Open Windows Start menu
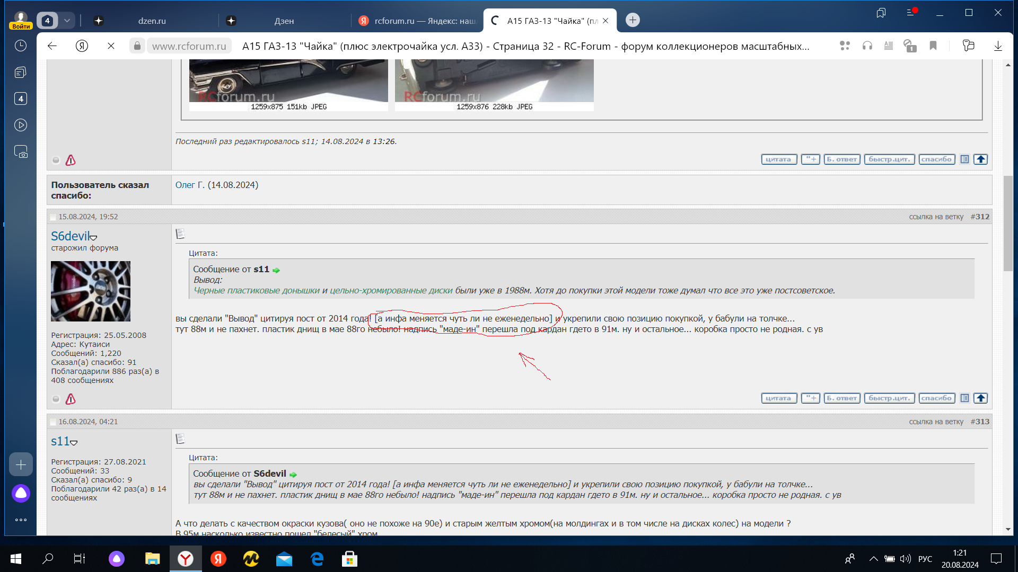The width and height of the screenshot is (1018, 572). [16, 559]
